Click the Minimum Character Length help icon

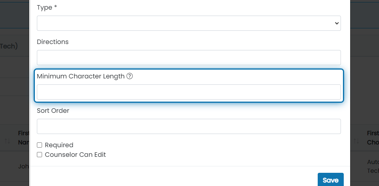130,76
